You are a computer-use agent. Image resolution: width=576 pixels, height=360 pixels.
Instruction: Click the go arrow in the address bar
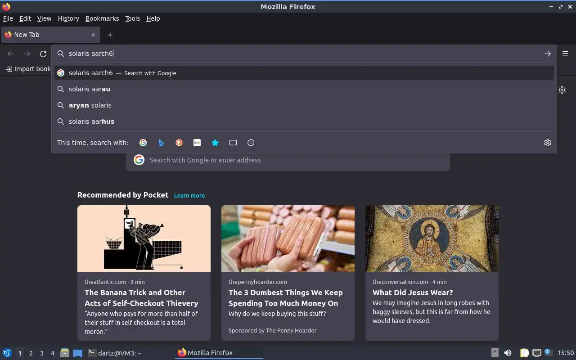coord(548,54)
